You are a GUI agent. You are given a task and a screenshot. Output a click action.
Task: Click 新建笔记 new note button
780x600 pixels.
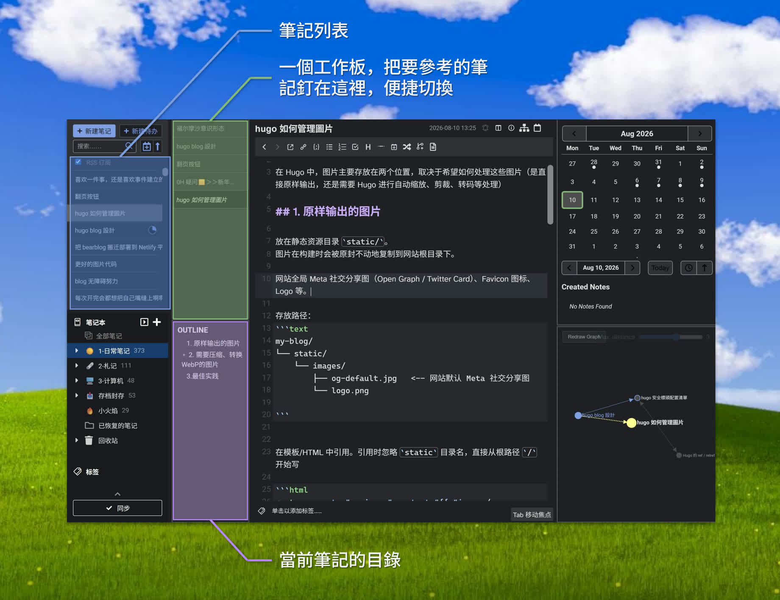94,131
